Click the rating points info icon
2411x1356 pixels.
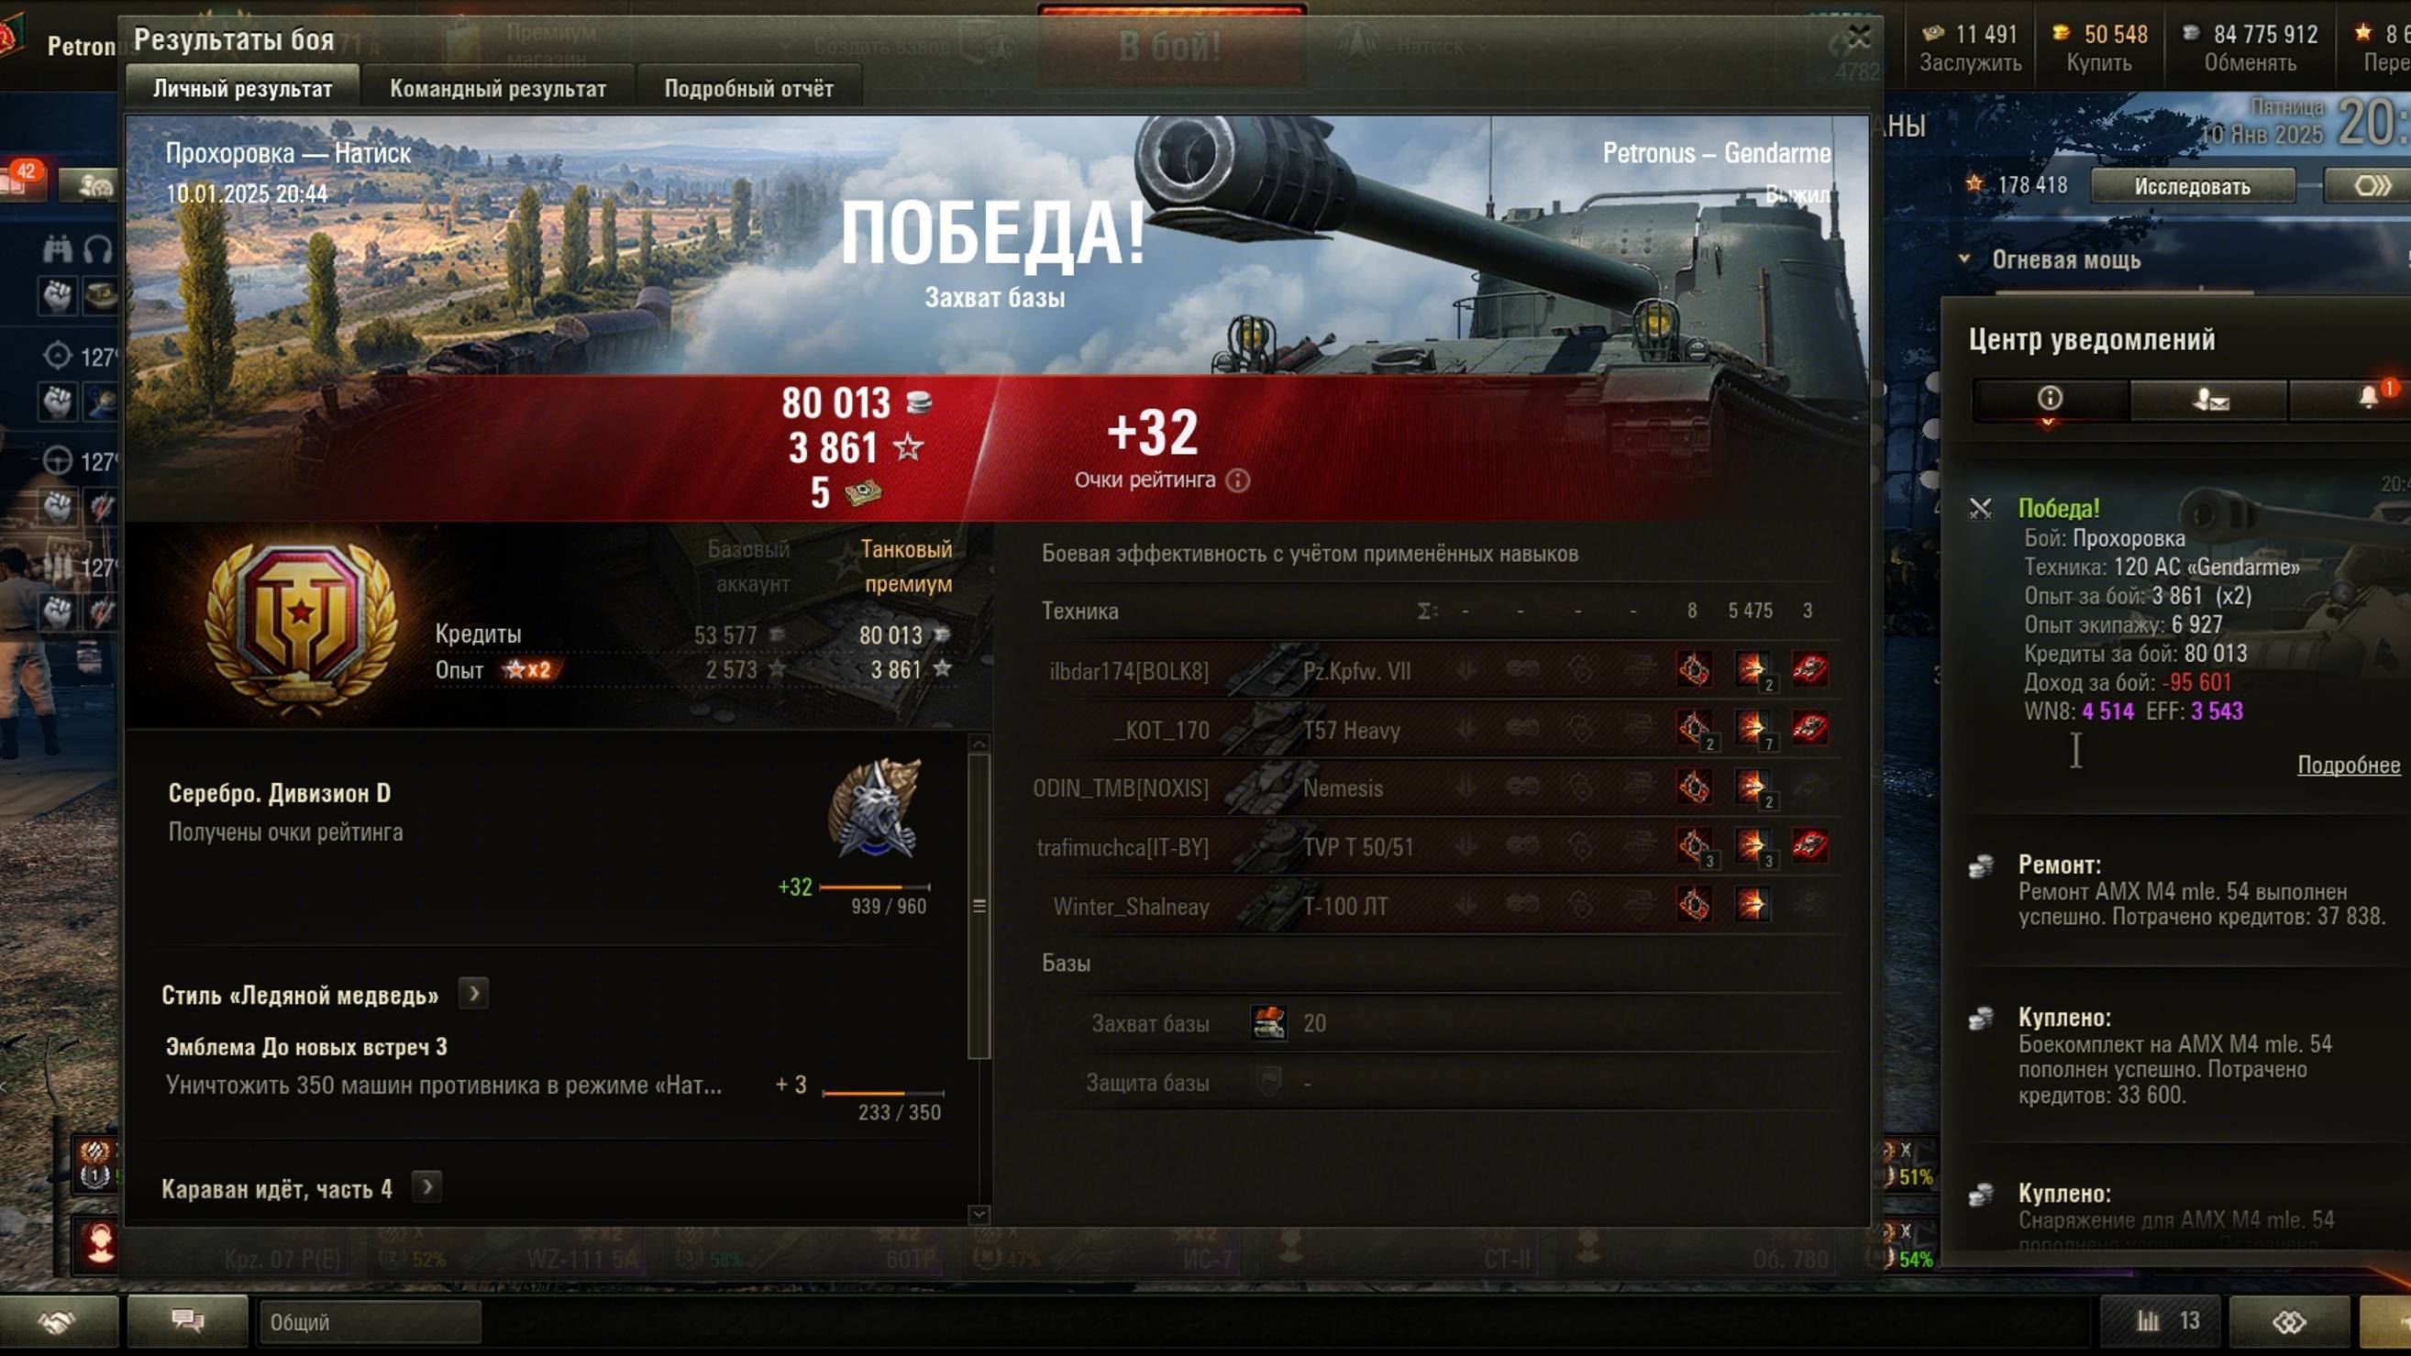click(x=1237, y=480)
